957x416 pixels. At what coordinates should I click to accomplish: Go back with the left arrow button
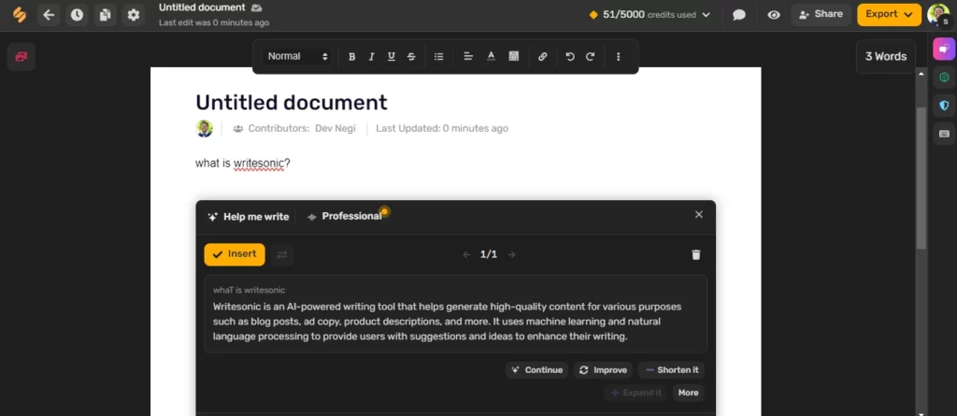[49, 15]
